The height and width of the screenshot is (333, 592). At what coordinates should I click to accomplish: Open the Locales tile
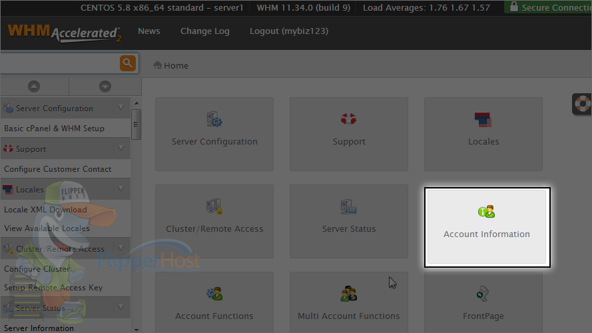click(x=483, y=134)
